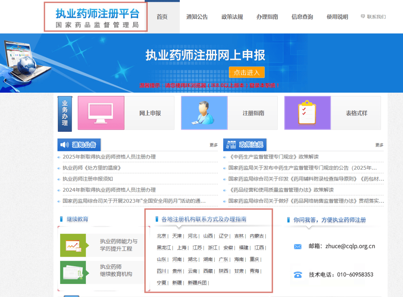The width and height of the screenshot is (403, 297).
Task: Select the 北京 registration office link
Action: 161,236
